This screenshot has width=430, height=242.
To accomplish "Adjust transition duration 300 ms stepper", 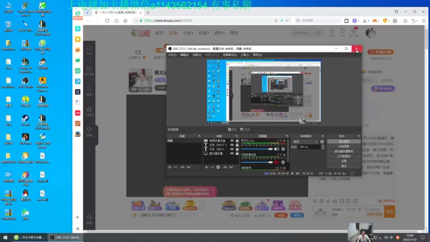I will point(322,147).
